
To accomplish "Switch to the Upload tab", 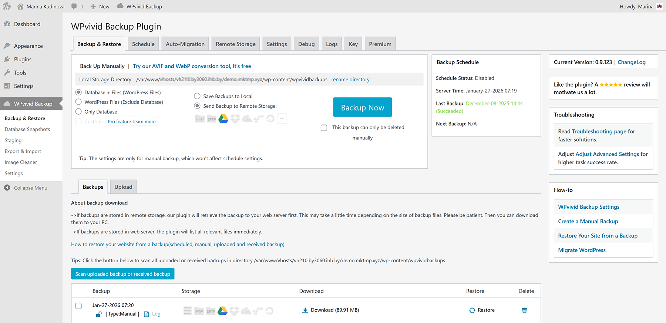I will pos(123,187).
